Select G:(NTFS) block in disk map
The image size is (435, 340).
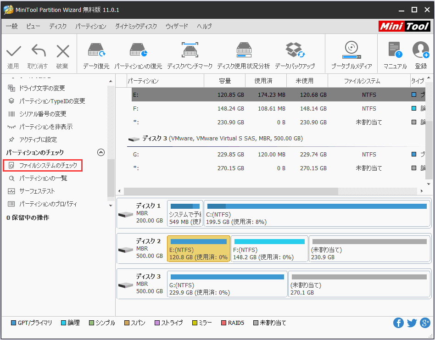click(x=227, y=284)
